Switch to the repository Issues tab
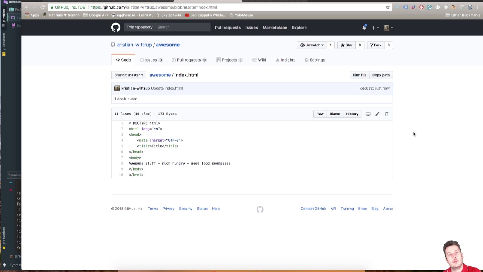The height and width of the screenshot is (272, 483). (x=151, y=60)
